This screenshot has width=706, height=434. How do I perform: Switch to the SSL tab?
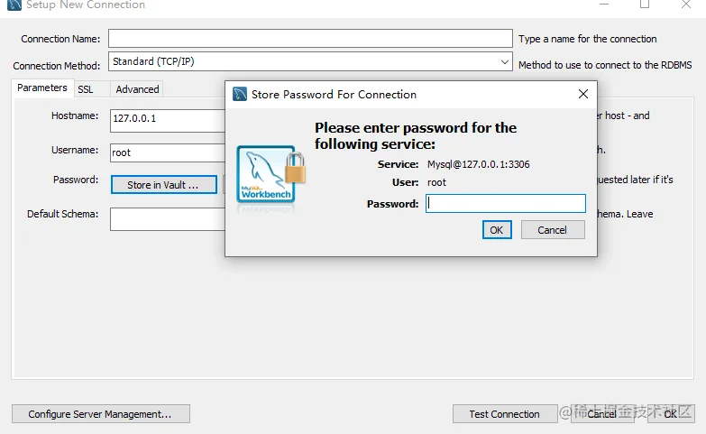(86, 89)
